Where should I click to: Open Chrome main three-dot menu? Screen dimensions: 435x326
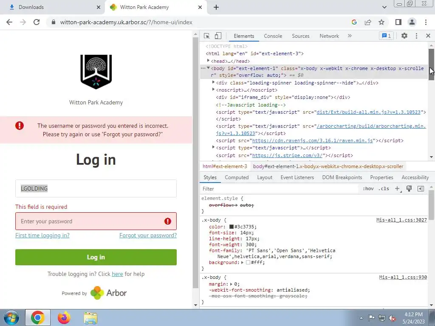click(x=426, y=22)
